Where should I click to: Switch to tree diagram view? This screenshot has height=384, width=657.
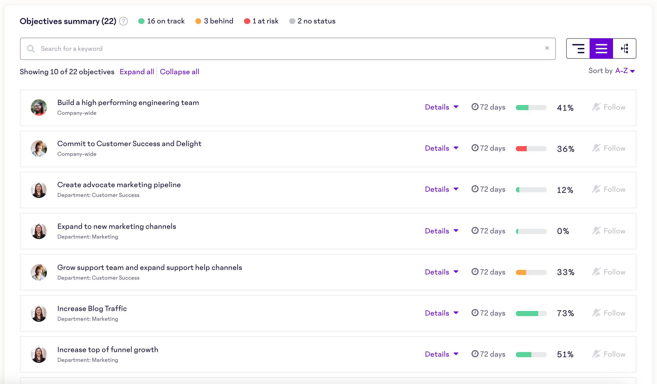click(624, 49)
